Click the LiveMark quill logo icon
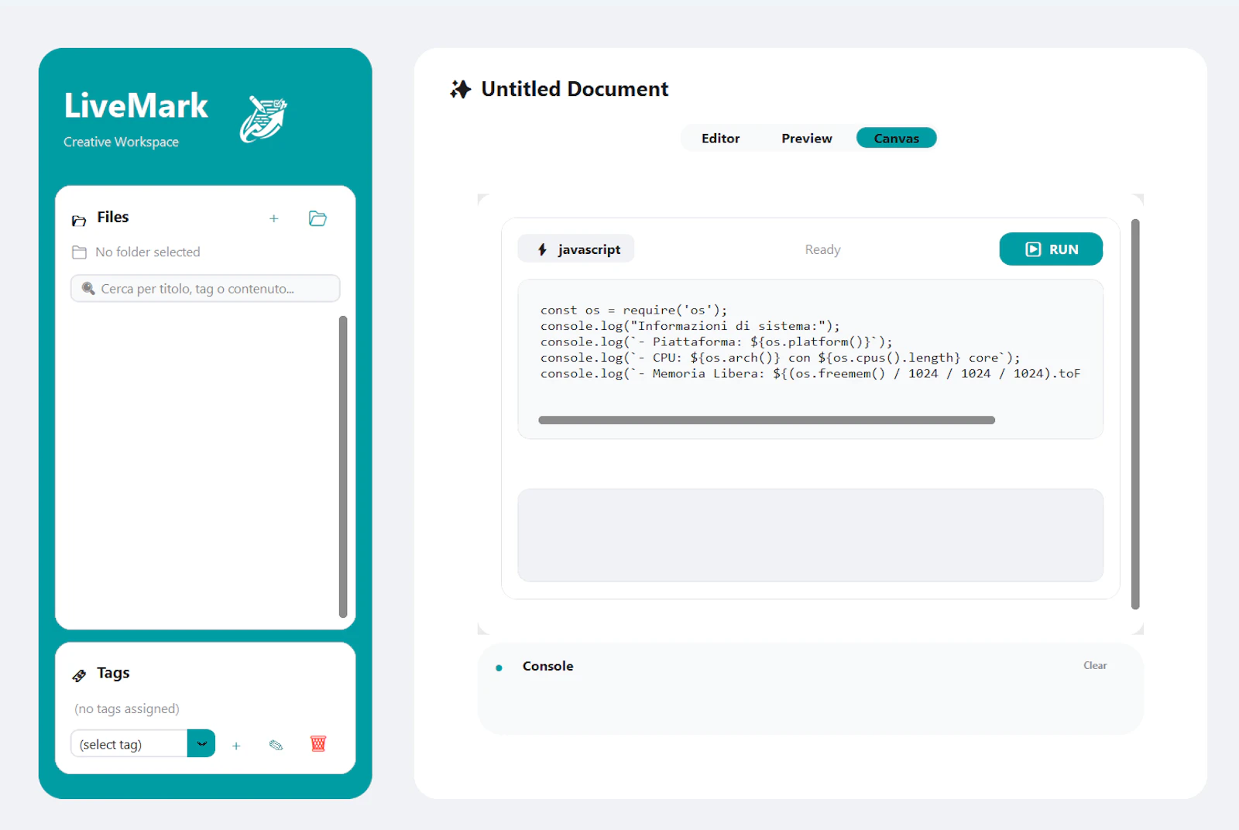Screen dimensions: 1239x830 263,119
